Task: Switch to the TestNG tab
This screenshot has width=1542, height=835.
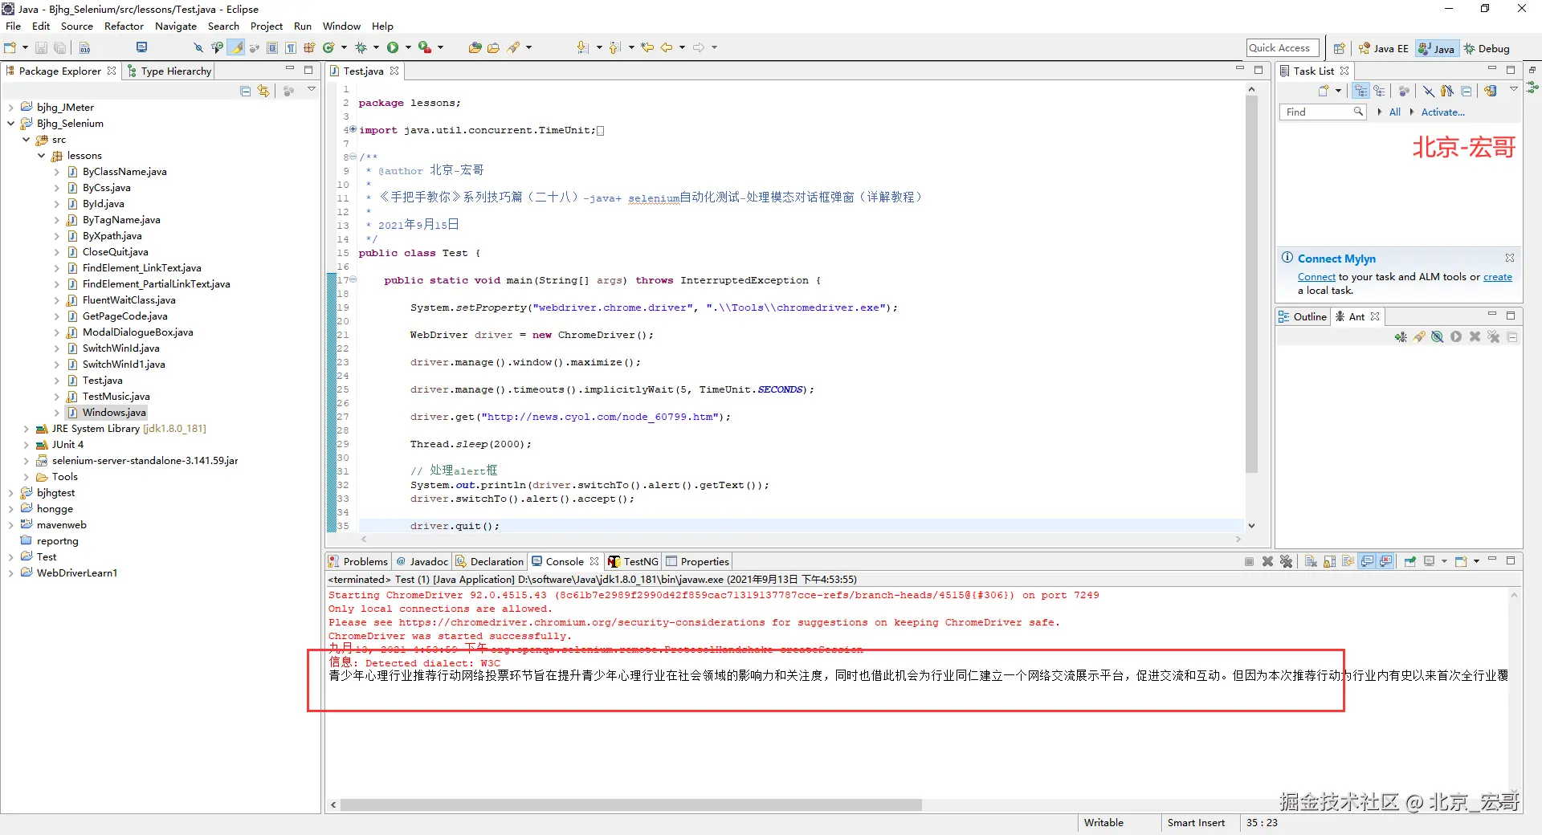Action: [634, 561]
